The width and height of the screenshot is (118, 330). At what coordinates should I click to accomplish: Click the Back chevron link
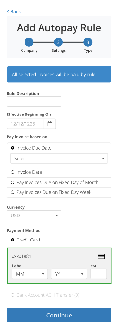tap(14, 12)
